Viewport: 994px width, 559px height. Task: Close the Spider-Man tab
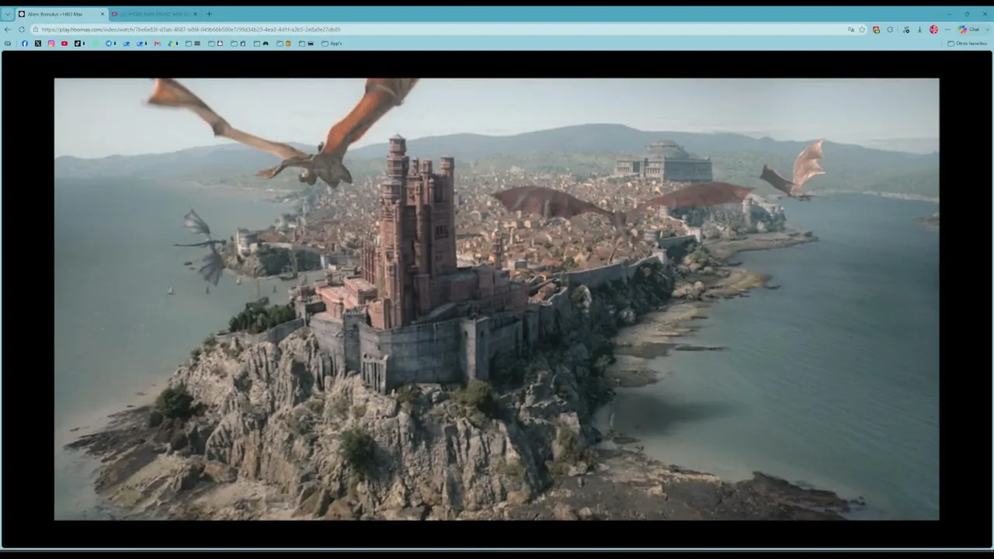195,14
